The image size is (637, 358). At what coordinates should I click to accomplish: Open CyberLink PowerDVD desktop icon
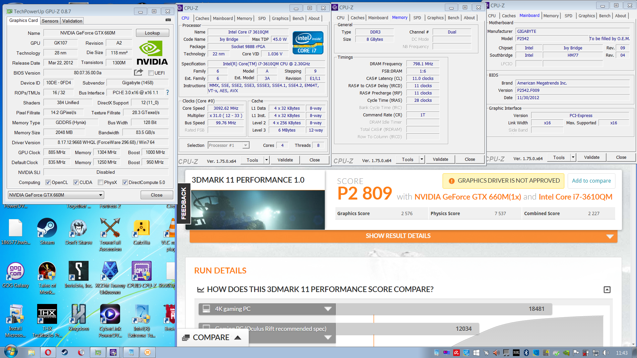(110, 321)
